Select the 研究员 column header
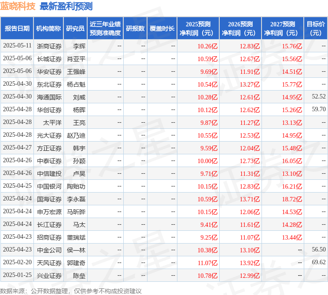328x295 pixels. tap(75, 28)
